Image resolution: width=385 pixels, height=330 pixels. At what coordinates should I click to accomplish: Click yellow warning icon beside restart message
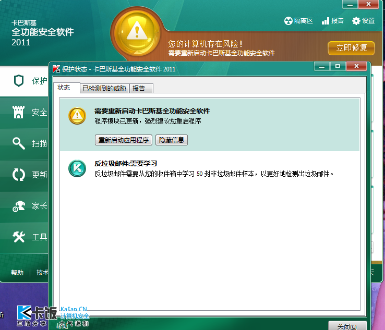tap(77, 116)
